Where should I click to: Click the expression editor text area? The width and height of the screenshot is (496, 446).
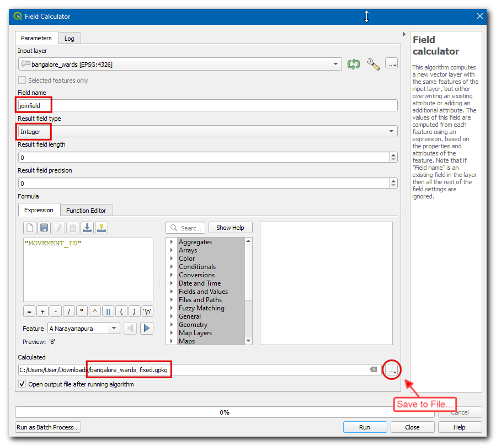(88, 270)
